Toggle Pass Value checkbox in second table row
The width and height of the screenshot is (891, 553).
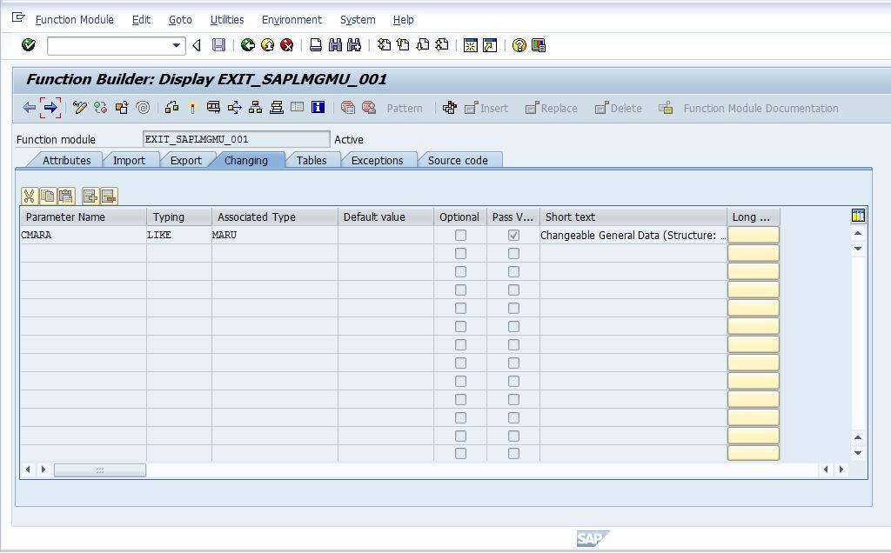[x=513, y=253]
